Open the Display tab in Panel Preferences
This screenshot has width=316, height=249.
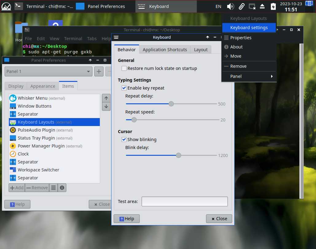point(16,86)
